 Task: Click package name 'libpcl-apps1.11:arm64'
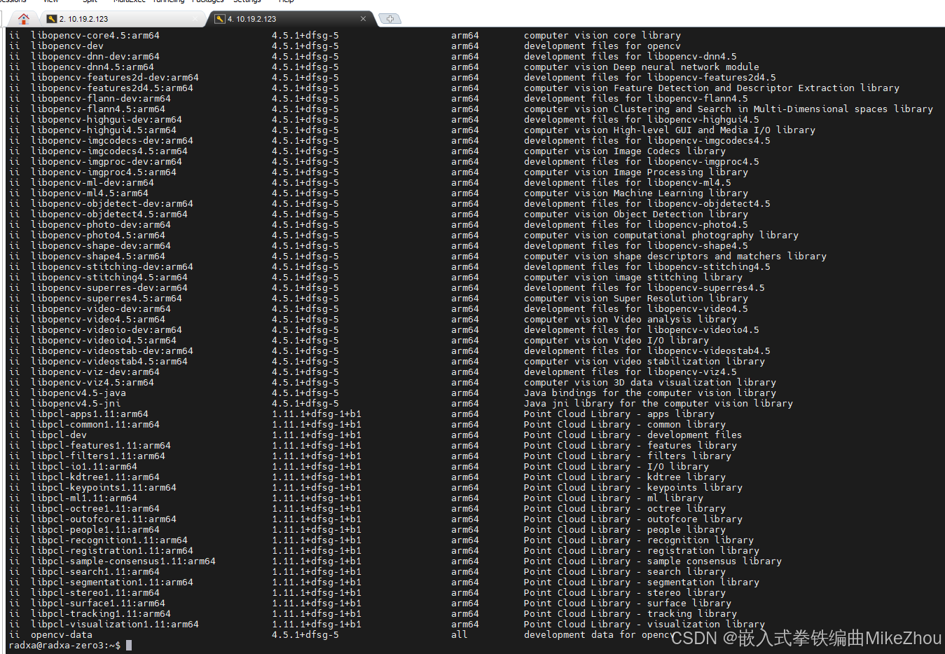[90, 414]
